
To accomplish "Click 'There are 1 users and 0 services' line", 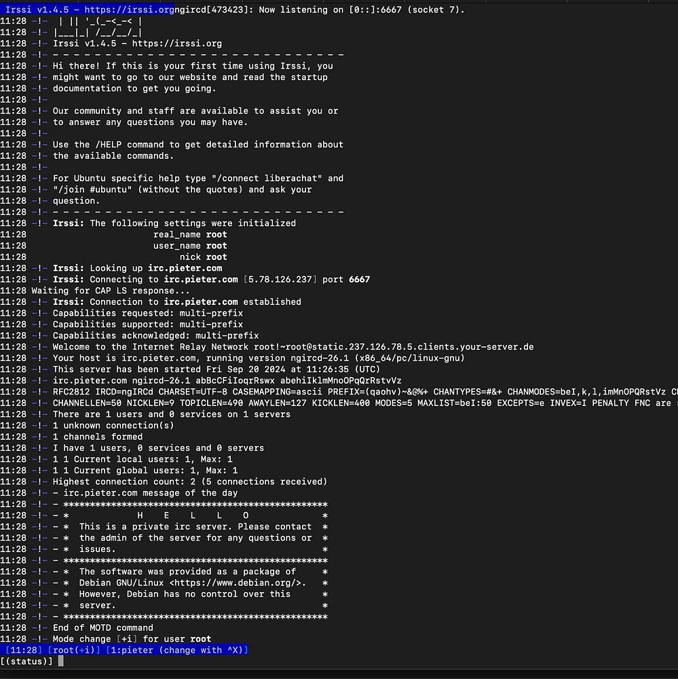I will [172, 415].
